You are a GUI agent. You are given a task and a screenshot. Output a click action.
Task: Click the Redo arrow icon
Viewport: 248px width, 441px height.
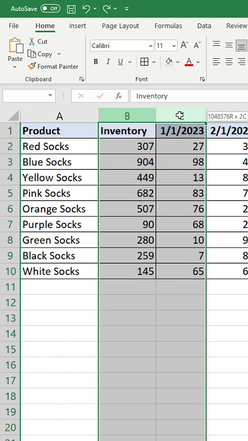tap(107, 9)
